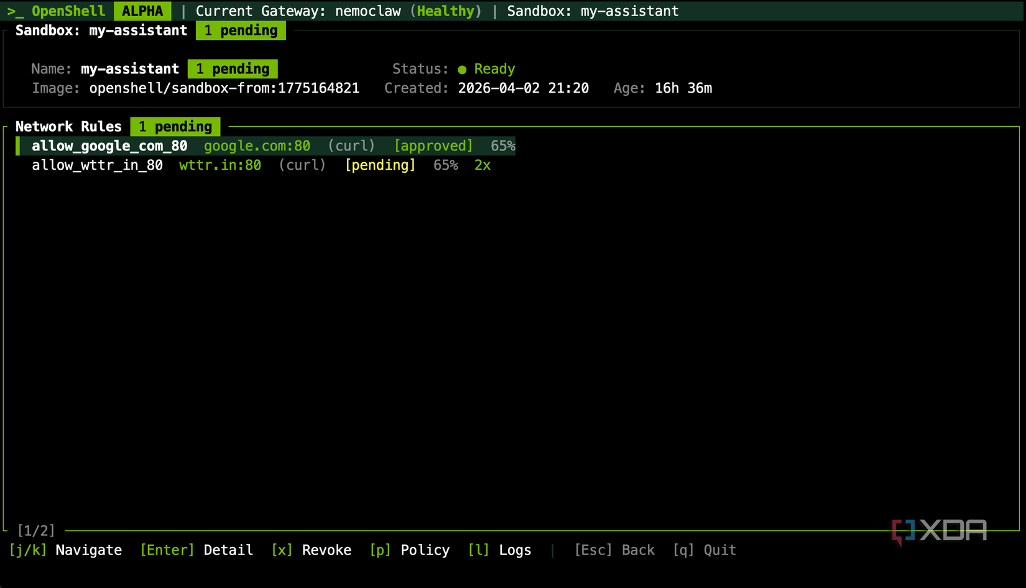The width and height of the screenshot is (1026, 588).
Task: Quit using the [q] Quit label
Action: click(x=705, y=550)
